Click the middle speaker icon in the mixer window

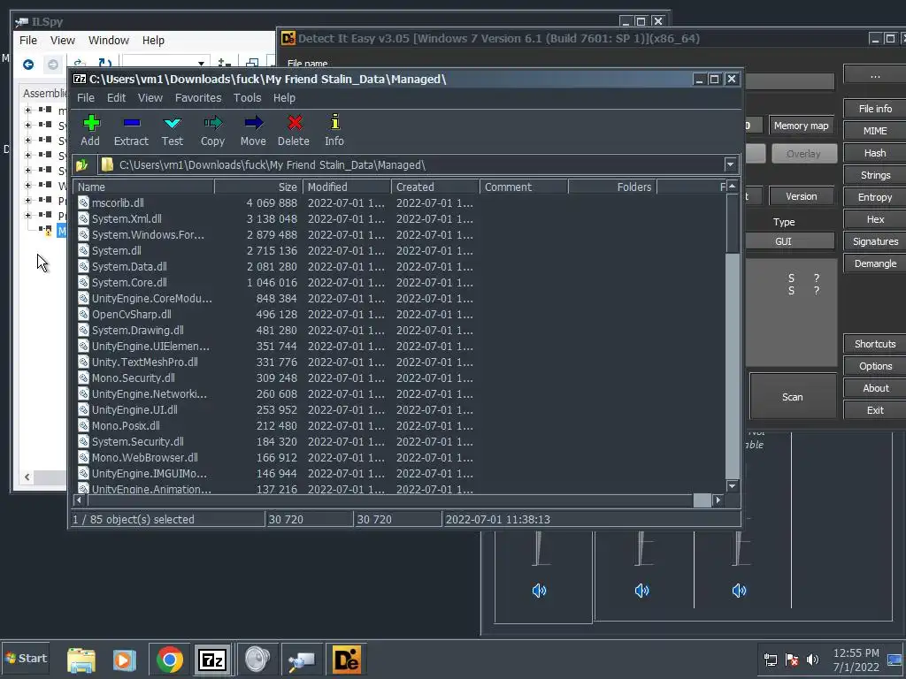[x=642, y=590]
